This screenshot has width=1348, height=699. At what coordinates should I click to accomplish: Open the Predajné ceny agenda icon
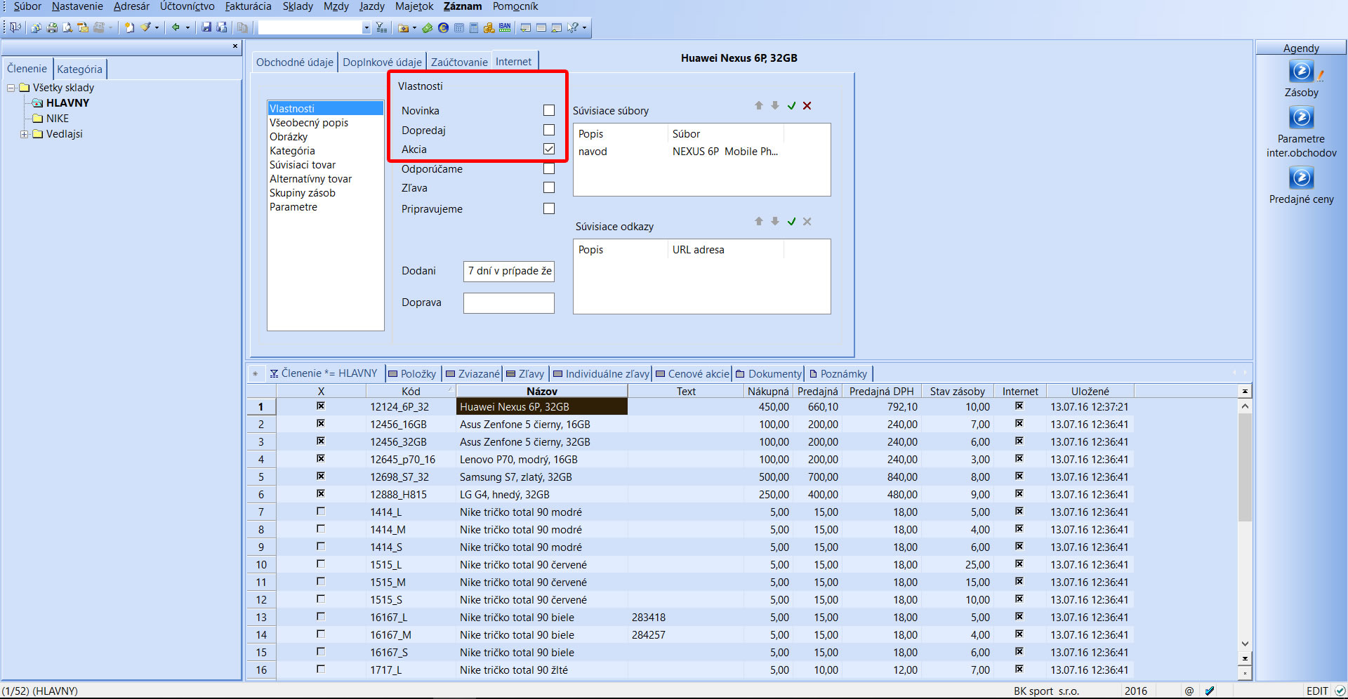[x=1301, y=178]
